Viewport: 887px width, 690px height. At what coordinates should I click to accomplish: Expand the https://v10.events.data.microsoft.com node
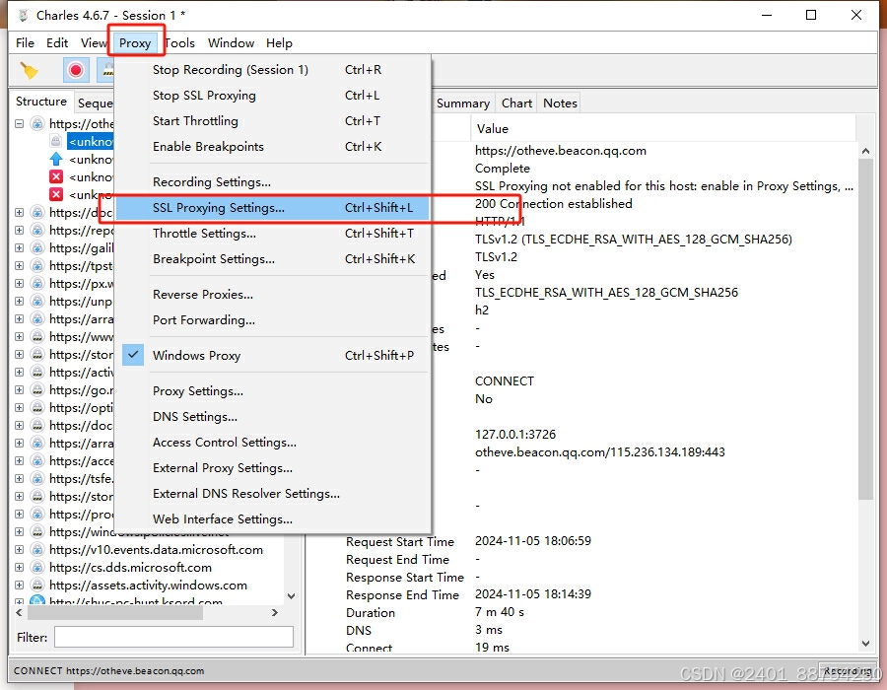pyautogui.click(x=20, y=549)
